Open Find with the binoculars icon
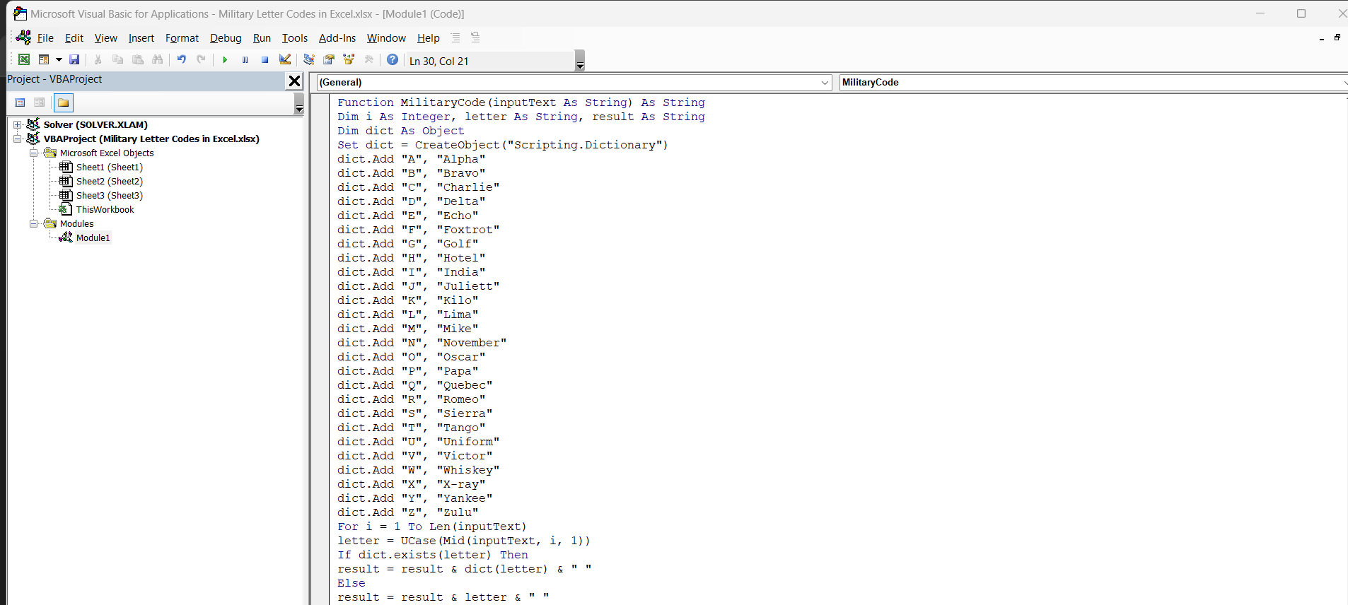 [158, 60]
